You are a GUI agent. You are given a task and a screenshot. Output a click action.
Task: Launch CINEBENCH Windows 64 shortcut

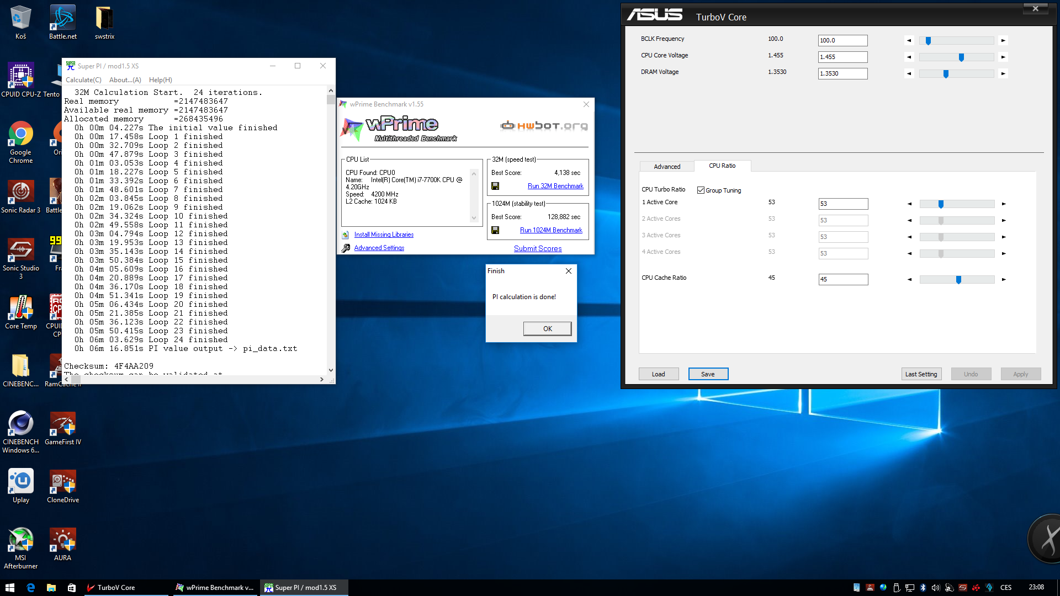(x=20, y=432)
